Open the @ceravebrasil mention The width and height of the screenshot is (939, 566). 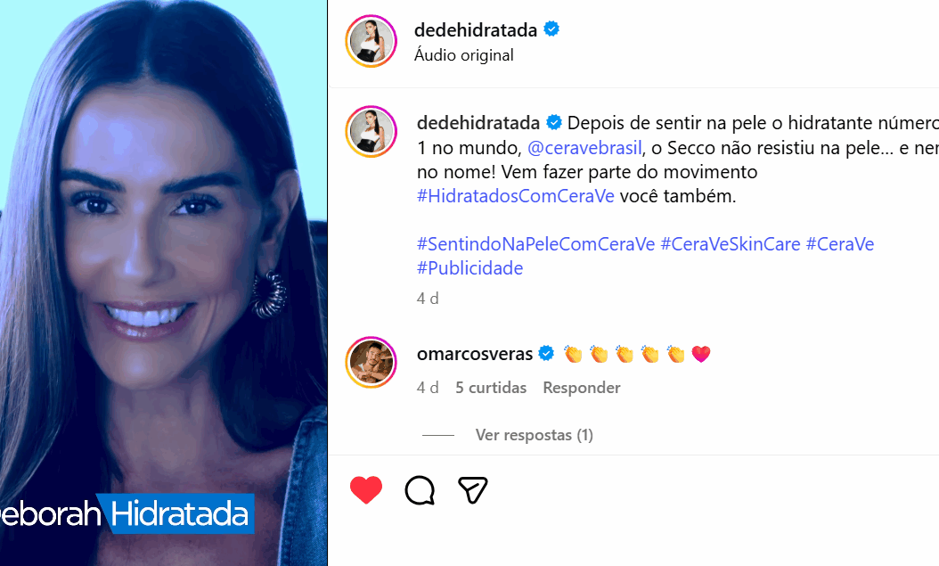point(584,147)
